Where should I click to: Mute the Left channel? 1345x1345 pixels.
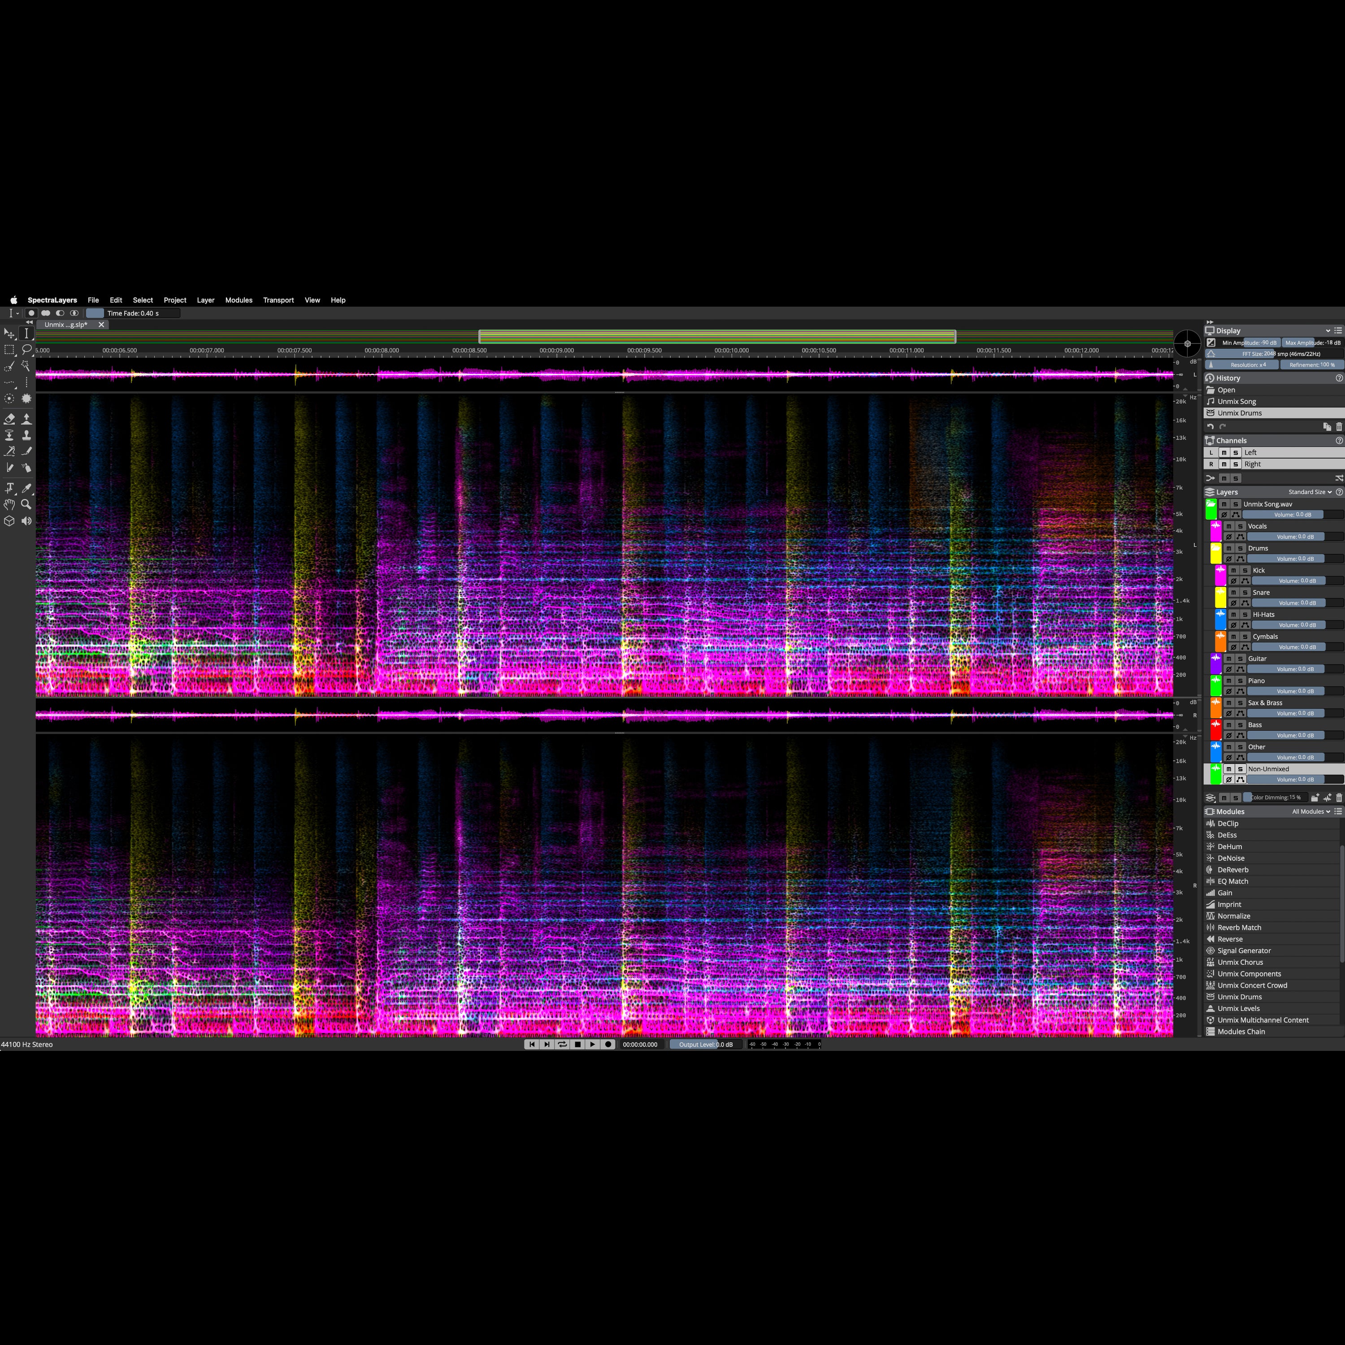click(x=1224, y=452)
